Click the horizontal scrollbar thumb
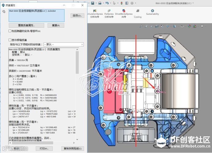This screenshot has height=153, width=212. tap(32, 143)
